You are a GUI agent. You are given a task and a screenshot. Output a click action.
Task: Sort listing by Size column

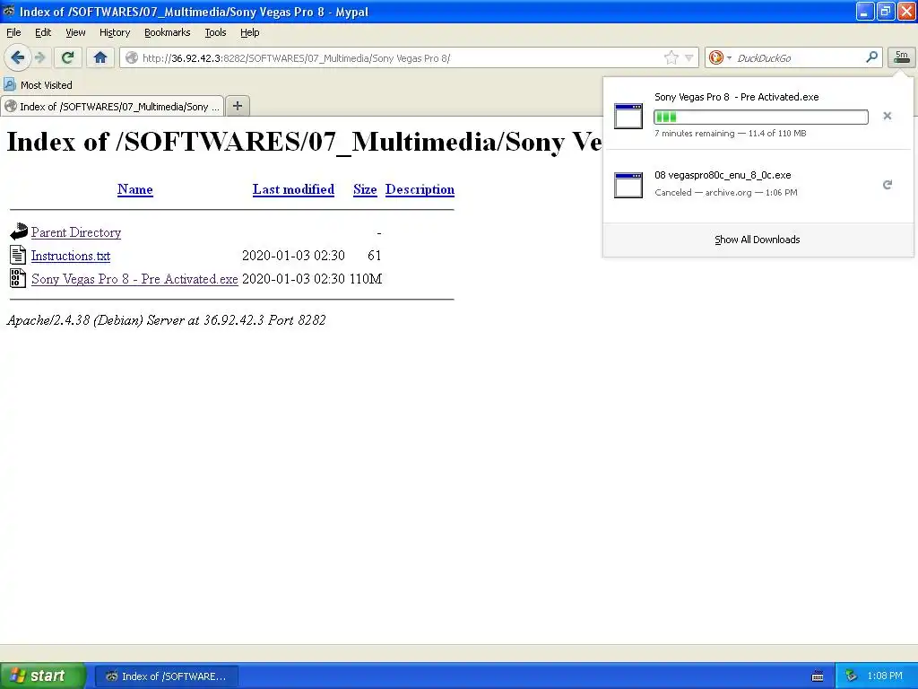365,189
